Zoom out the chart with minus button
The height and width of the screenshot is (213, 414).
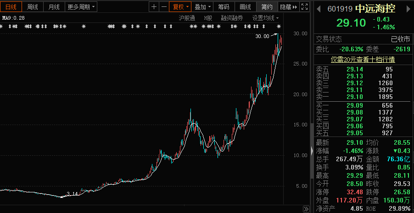tap(163, 7)
